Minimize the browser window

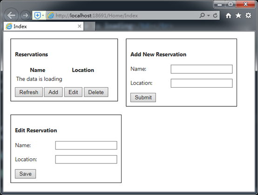pyautogui.click(x=220, y=4)
